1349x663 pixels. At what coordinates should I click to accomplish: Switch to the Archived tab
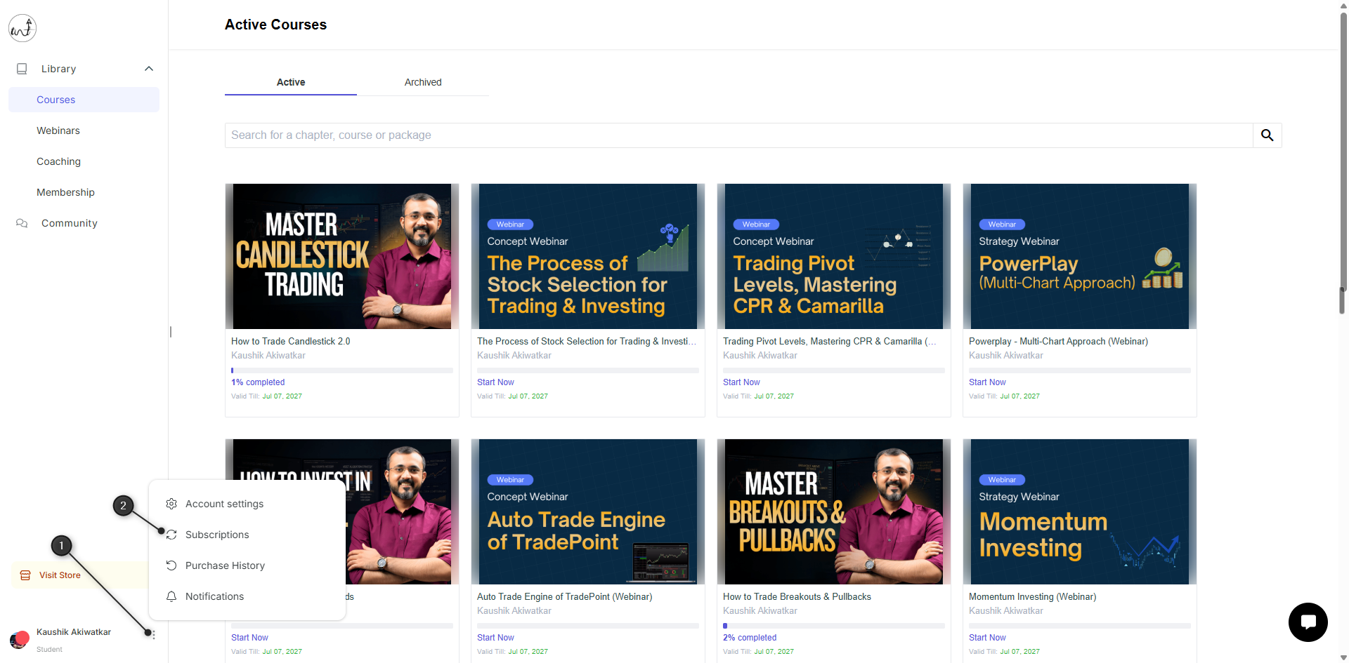coord(423,82)
